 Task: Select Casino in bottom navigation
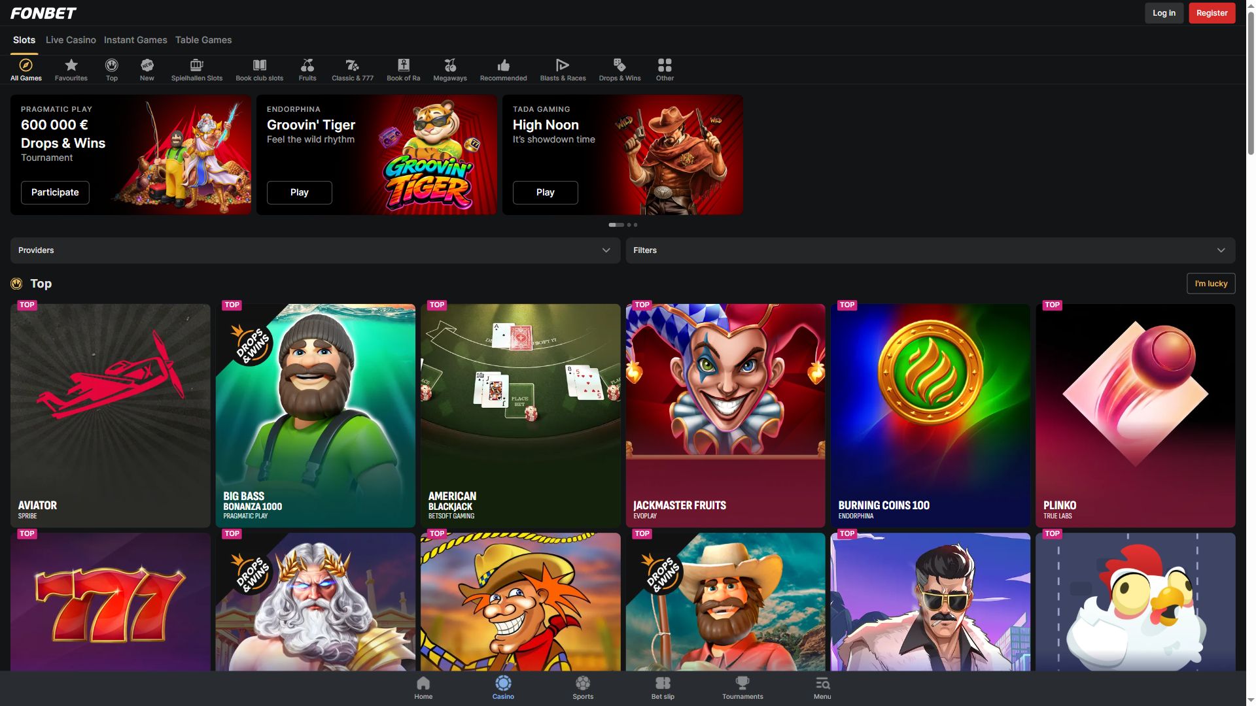[503, 688]
